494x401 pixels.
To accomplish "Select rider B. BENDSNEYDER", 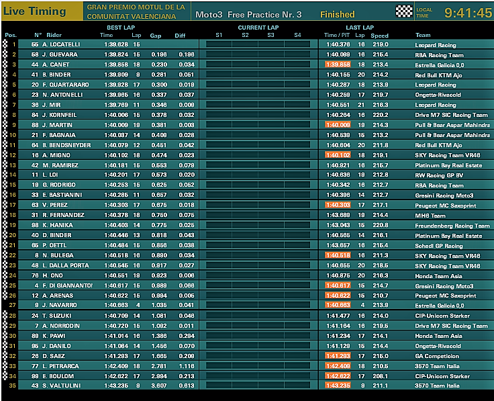I will pos(66,145).
